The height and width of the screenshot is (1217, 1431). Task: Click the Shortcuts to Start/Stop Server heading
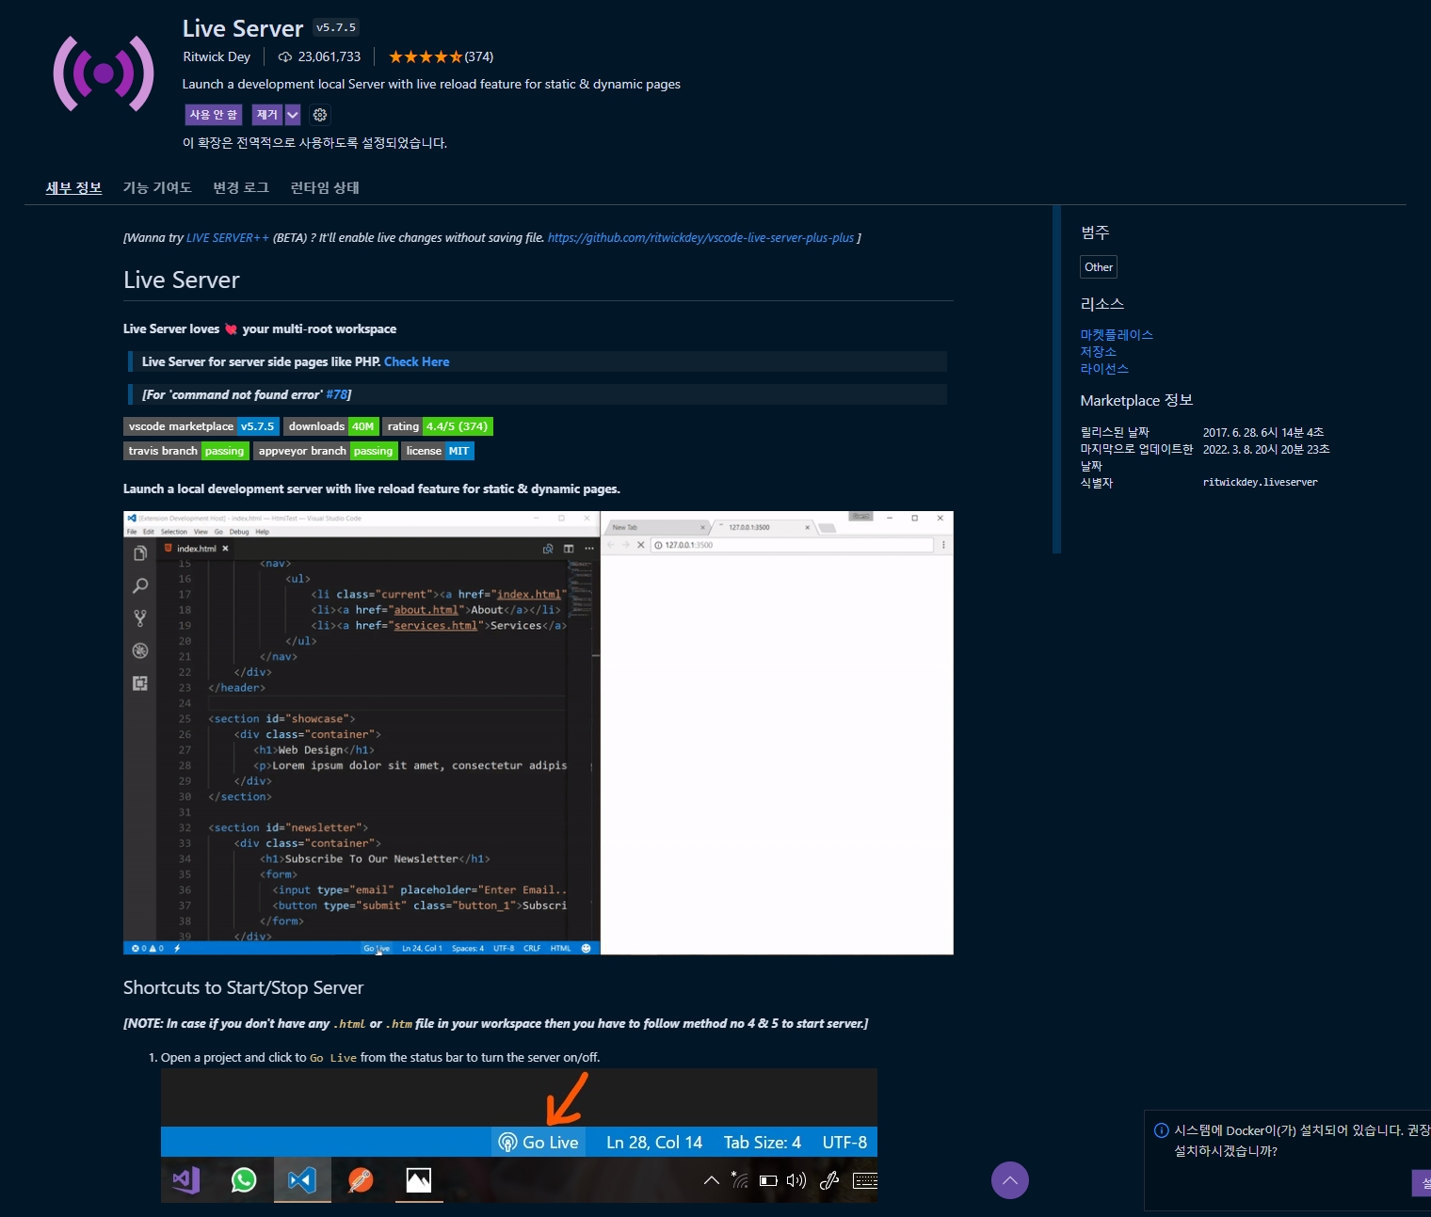(x=243, y=988)
